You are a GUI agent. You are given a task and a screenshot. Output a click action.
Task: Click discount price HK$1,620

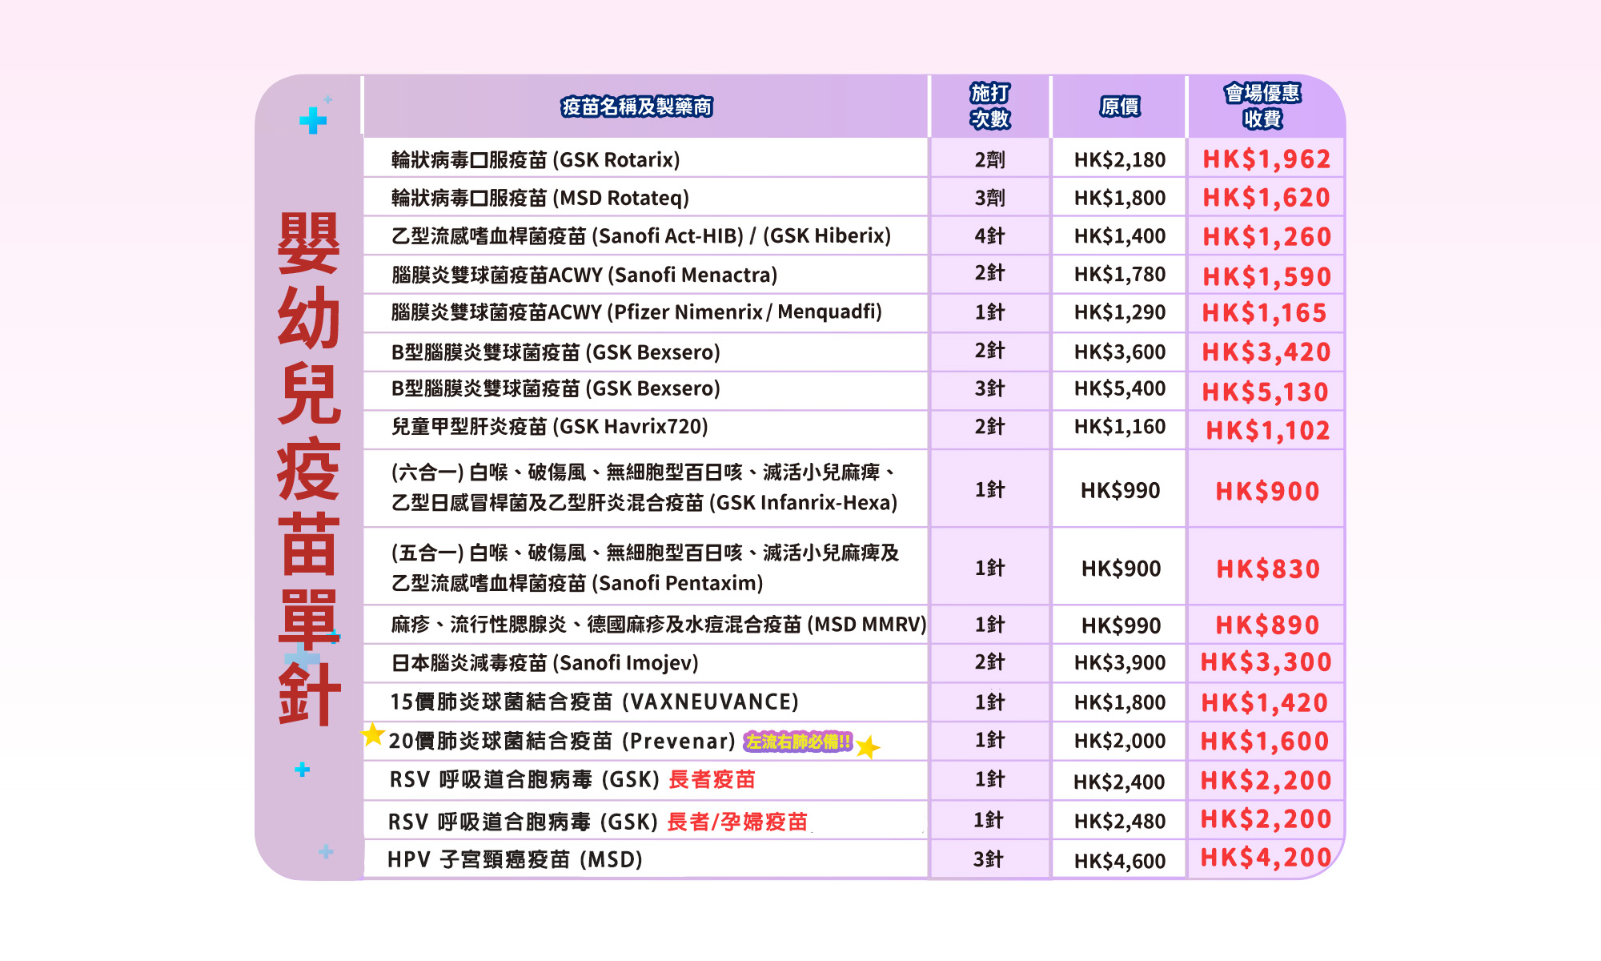coord(1266,198)
